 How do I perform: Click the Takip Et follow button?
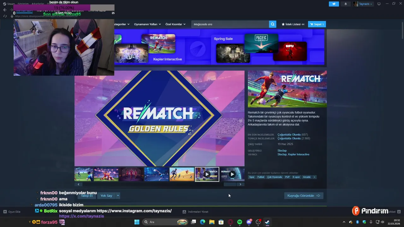(87, 196)
